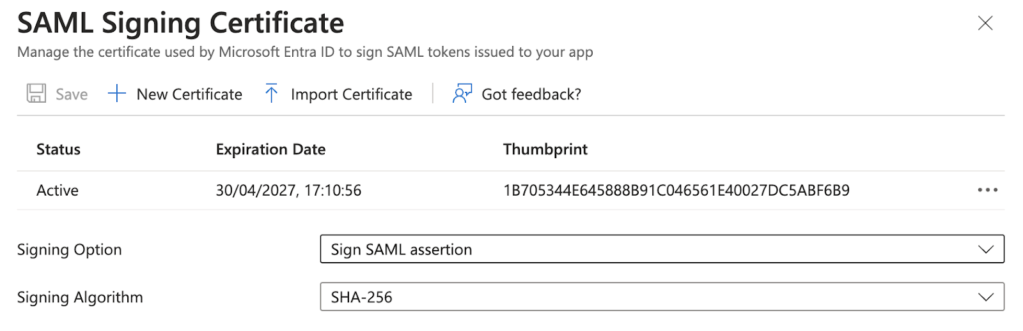Expand the Signing Algorithm dropdown arrow
The image size is (1023, 331).
[x=987, y=297]
